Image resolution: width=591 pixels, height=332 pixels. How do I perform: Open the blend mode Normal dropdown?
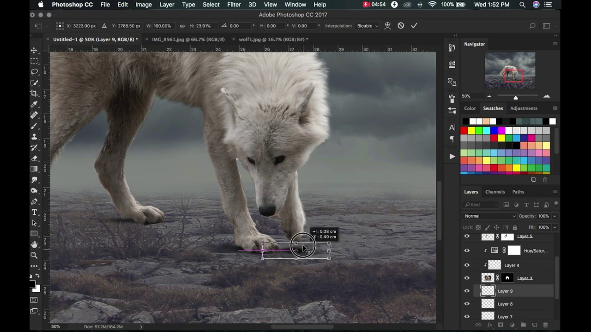[x=489, y=216]
